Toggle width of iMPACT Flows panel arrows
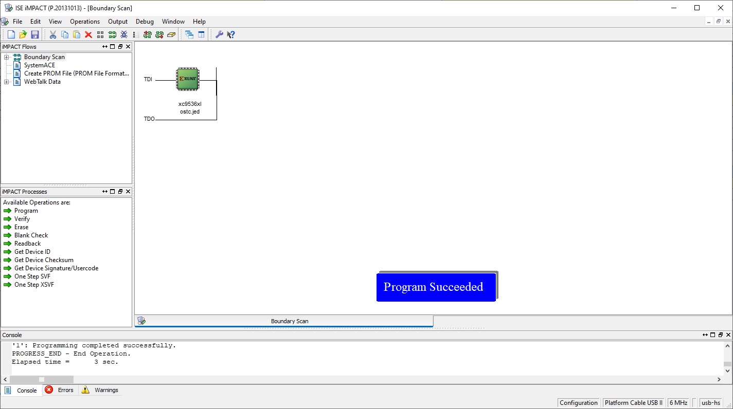The width and height of the screenshot is (733, 409). pyautogui.click(x=105, y=47)
